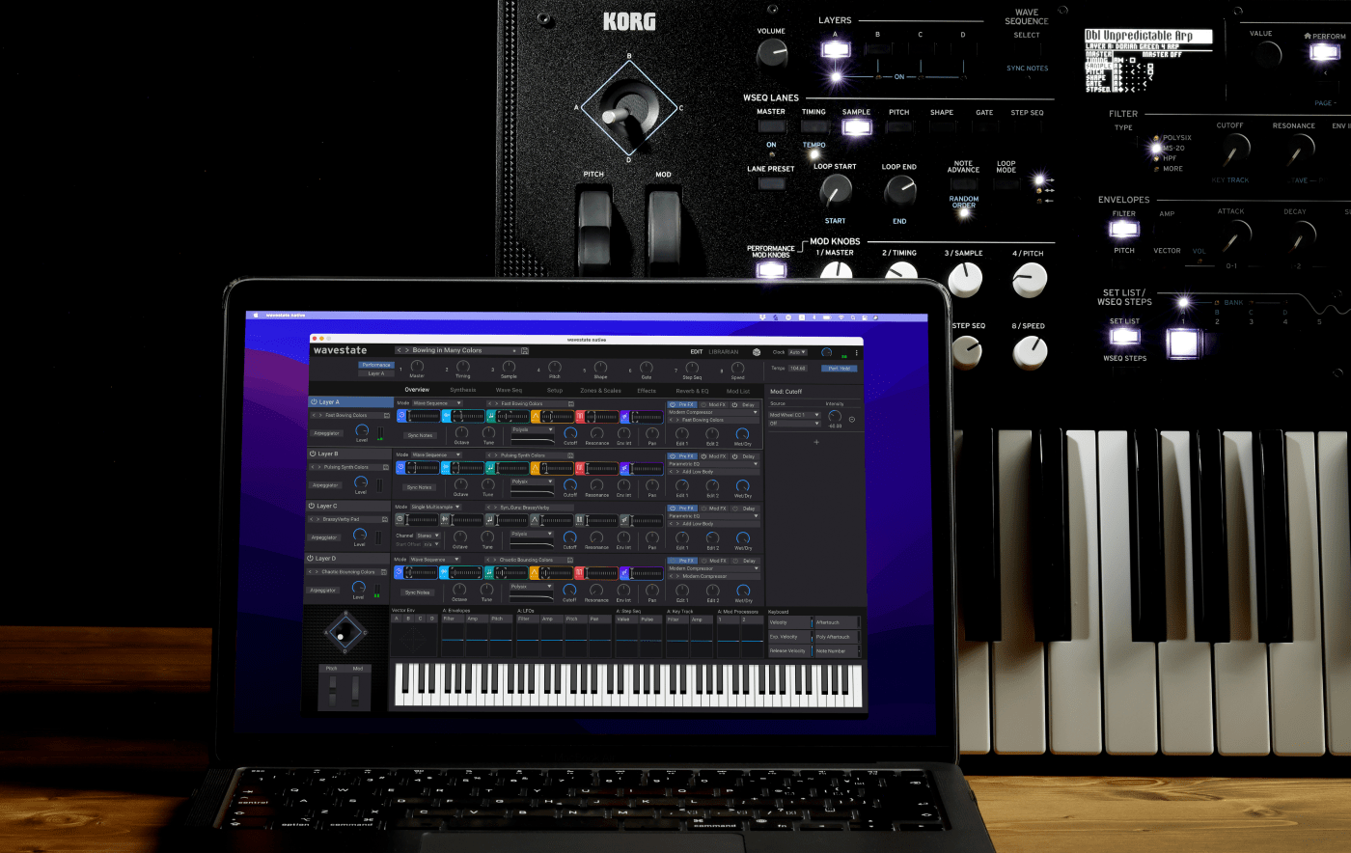Open Modern Compressor effect dropdown in Layer A
This screenshot has height=853, width=1351.
[x=713, y=413]
